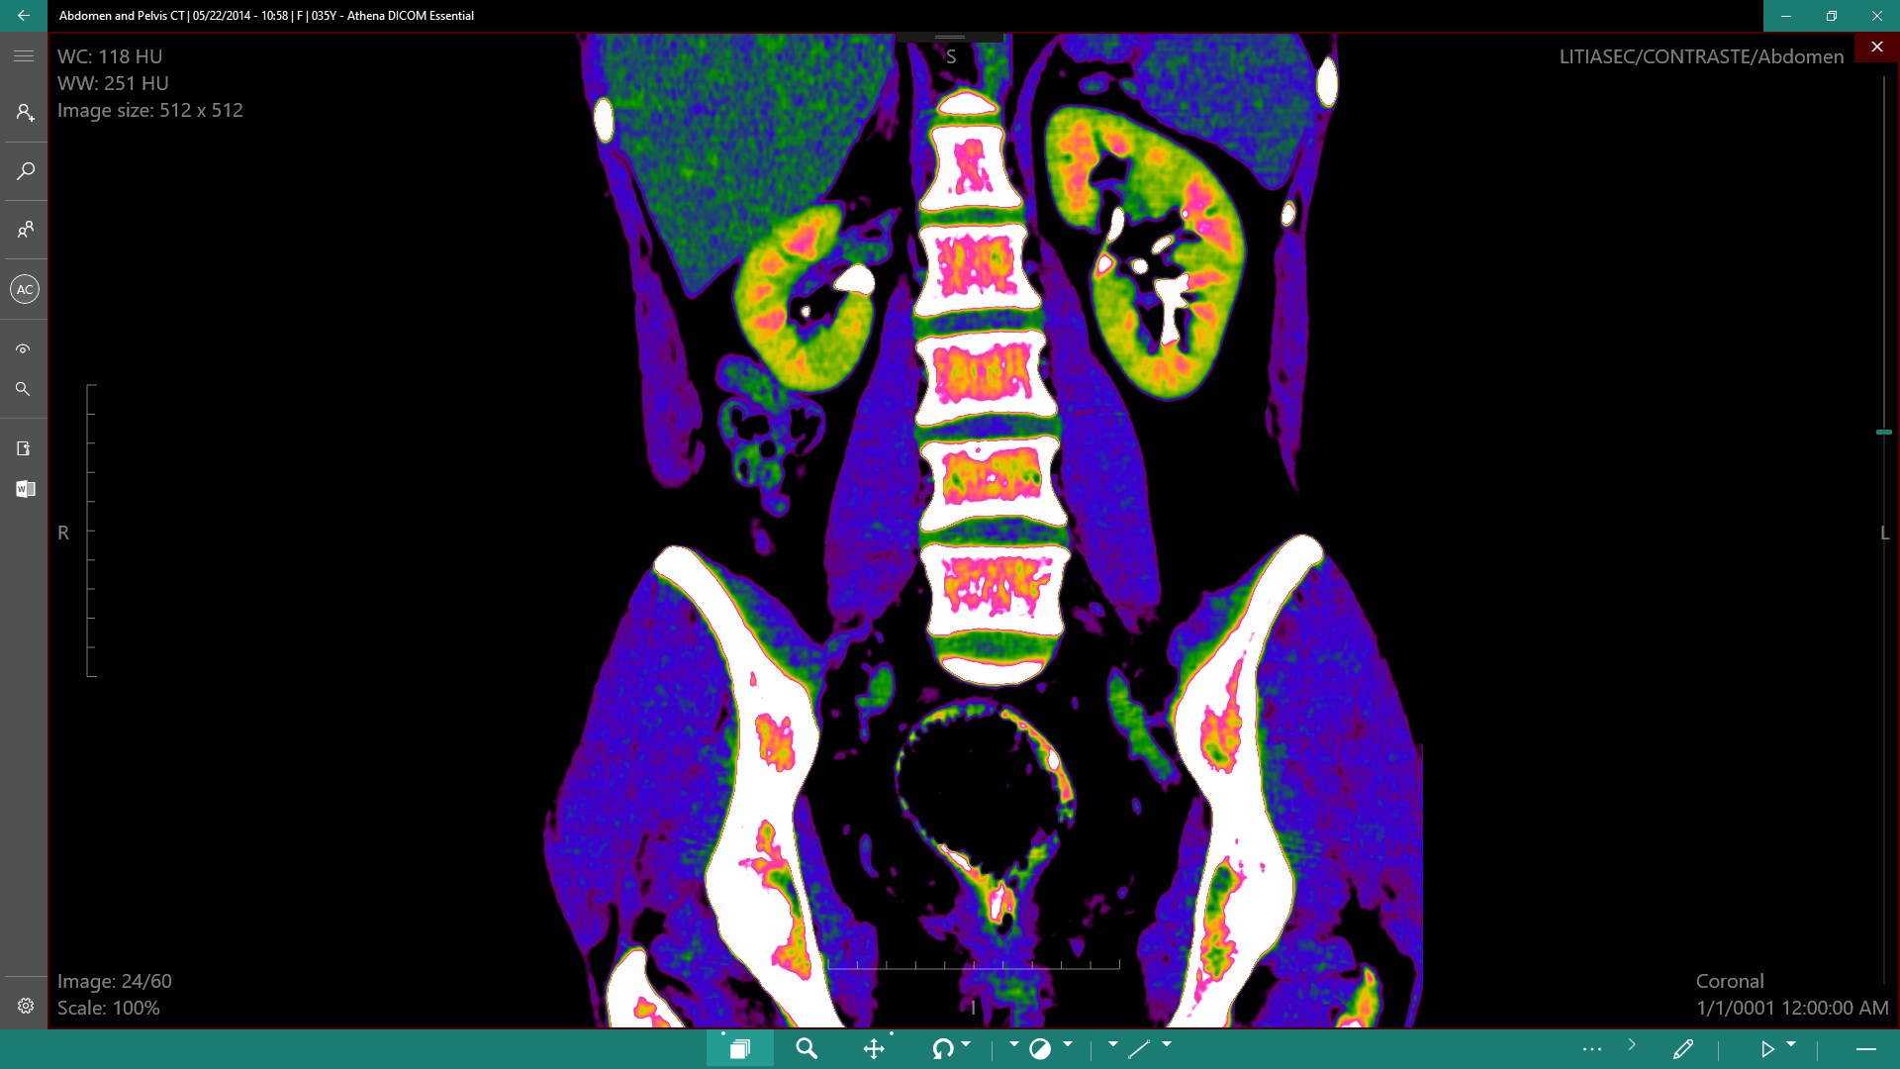The height and width of the screenshot is (1069, 1900).
Task: Expand the line measurement tool dropdown
Action: pos(1167,1044)
